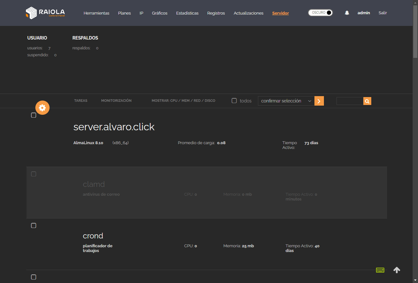Viewport: 418px width, 283px height.
Task: Check the 'todos' select-all checkbox
Action: tap(234, 101)
